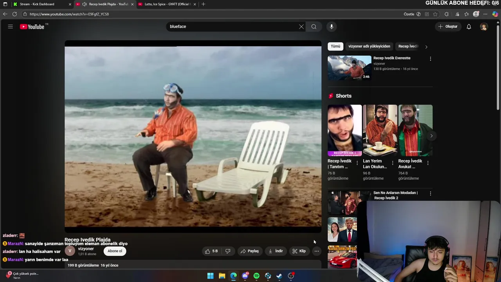Click Microsoft Edge taskbar icon

pos(234,276)
